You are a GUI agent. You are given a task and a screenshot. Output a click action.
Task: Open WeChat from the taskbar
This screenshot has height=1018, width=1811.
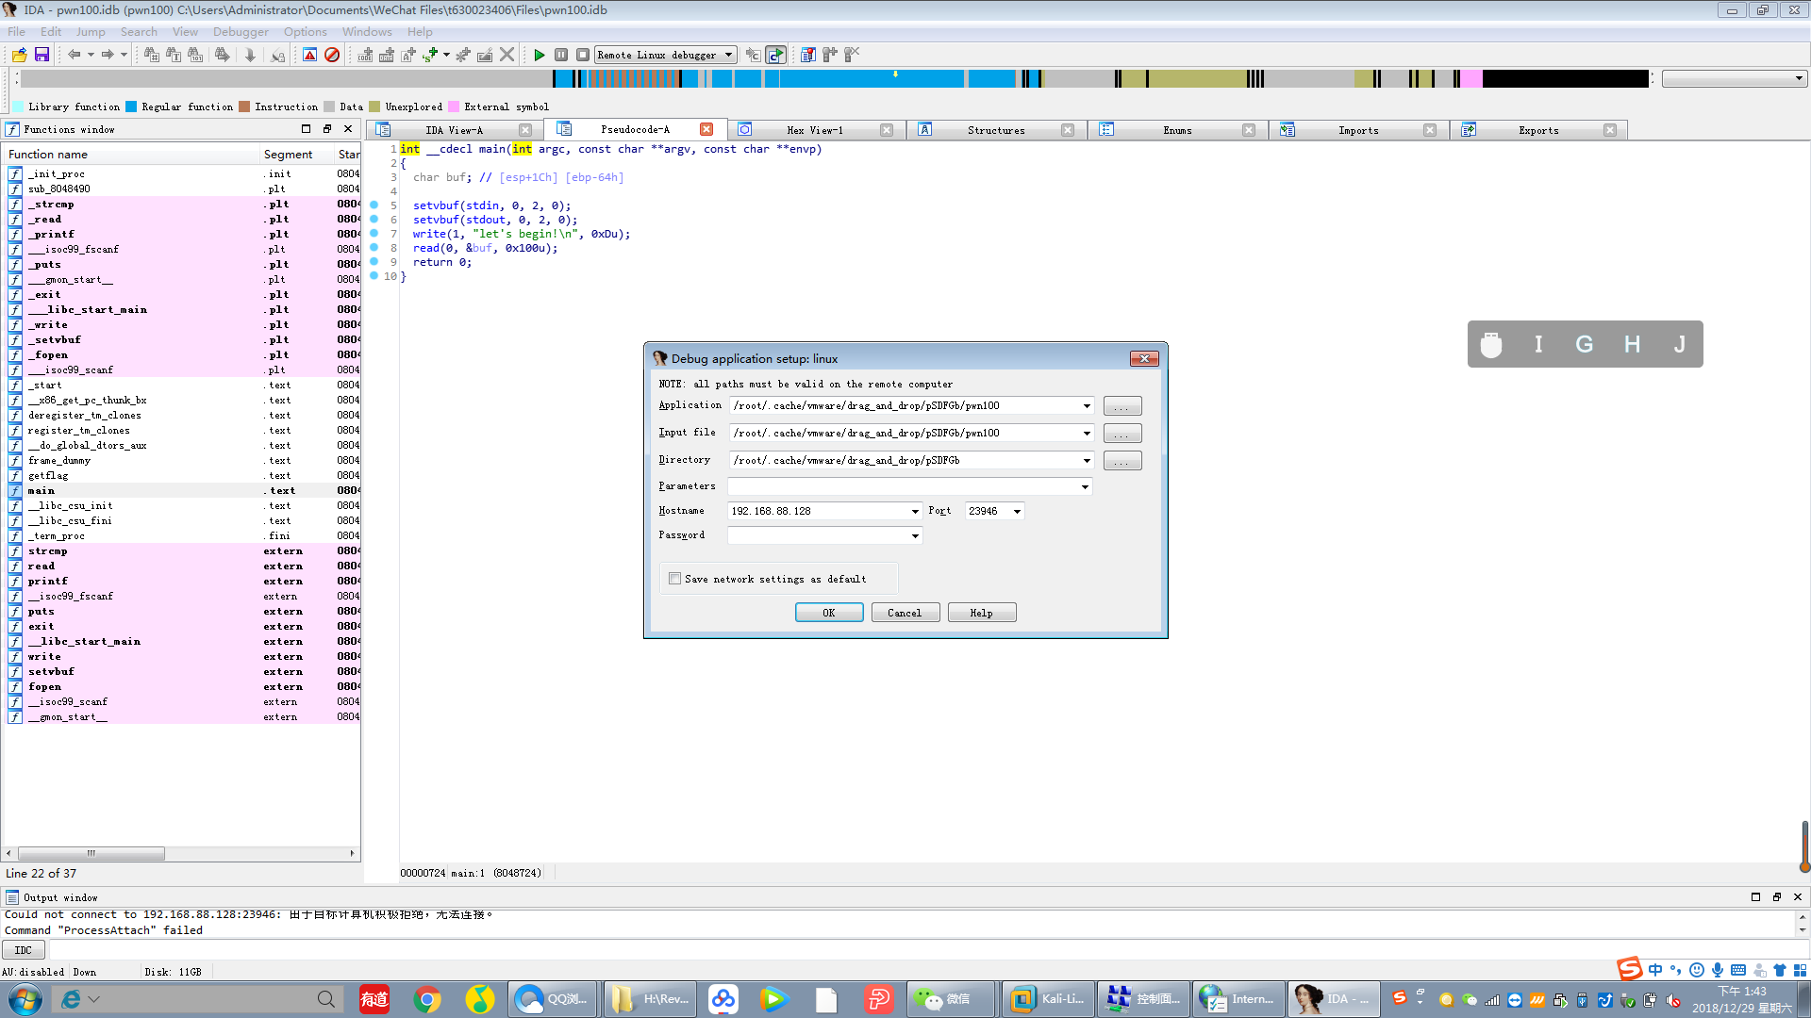(951, 999)
